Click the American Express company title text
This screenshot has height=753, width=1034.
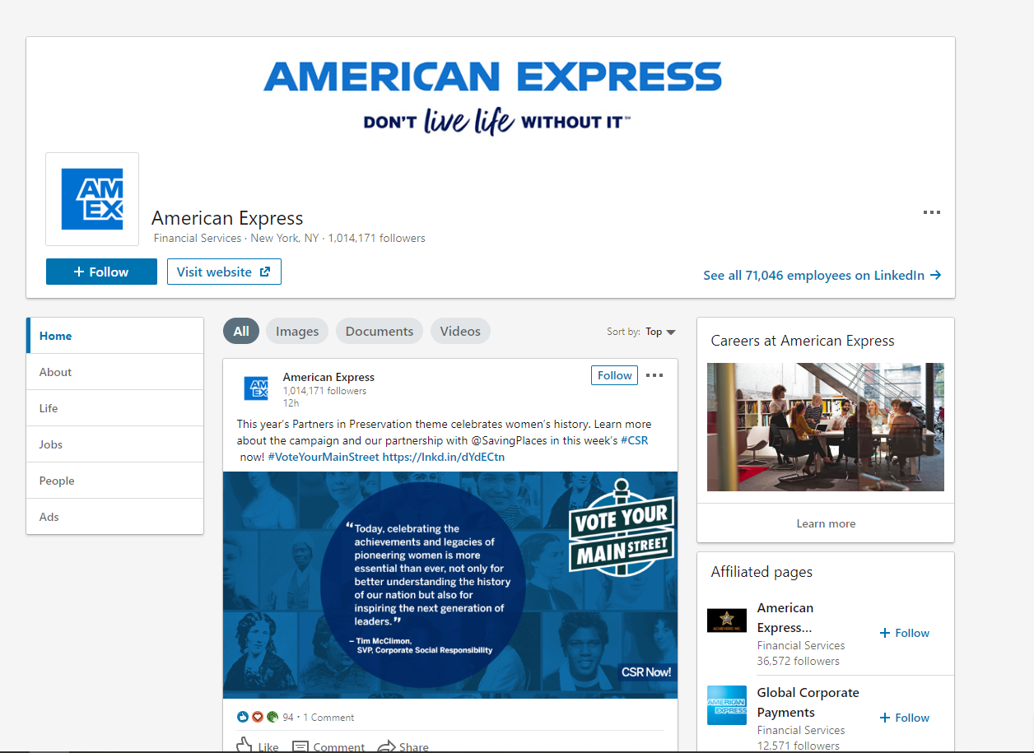(x=227, y=218)
